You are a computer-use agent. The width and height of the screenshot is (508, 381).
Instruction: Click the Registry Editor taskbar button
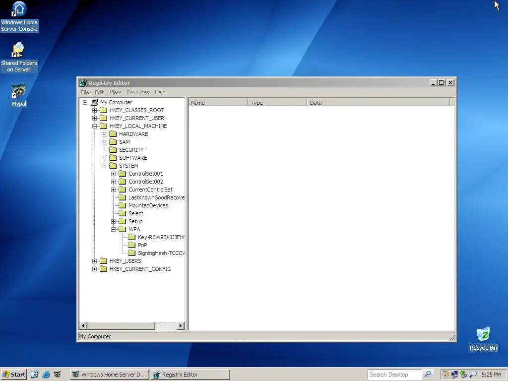(190, 375)
